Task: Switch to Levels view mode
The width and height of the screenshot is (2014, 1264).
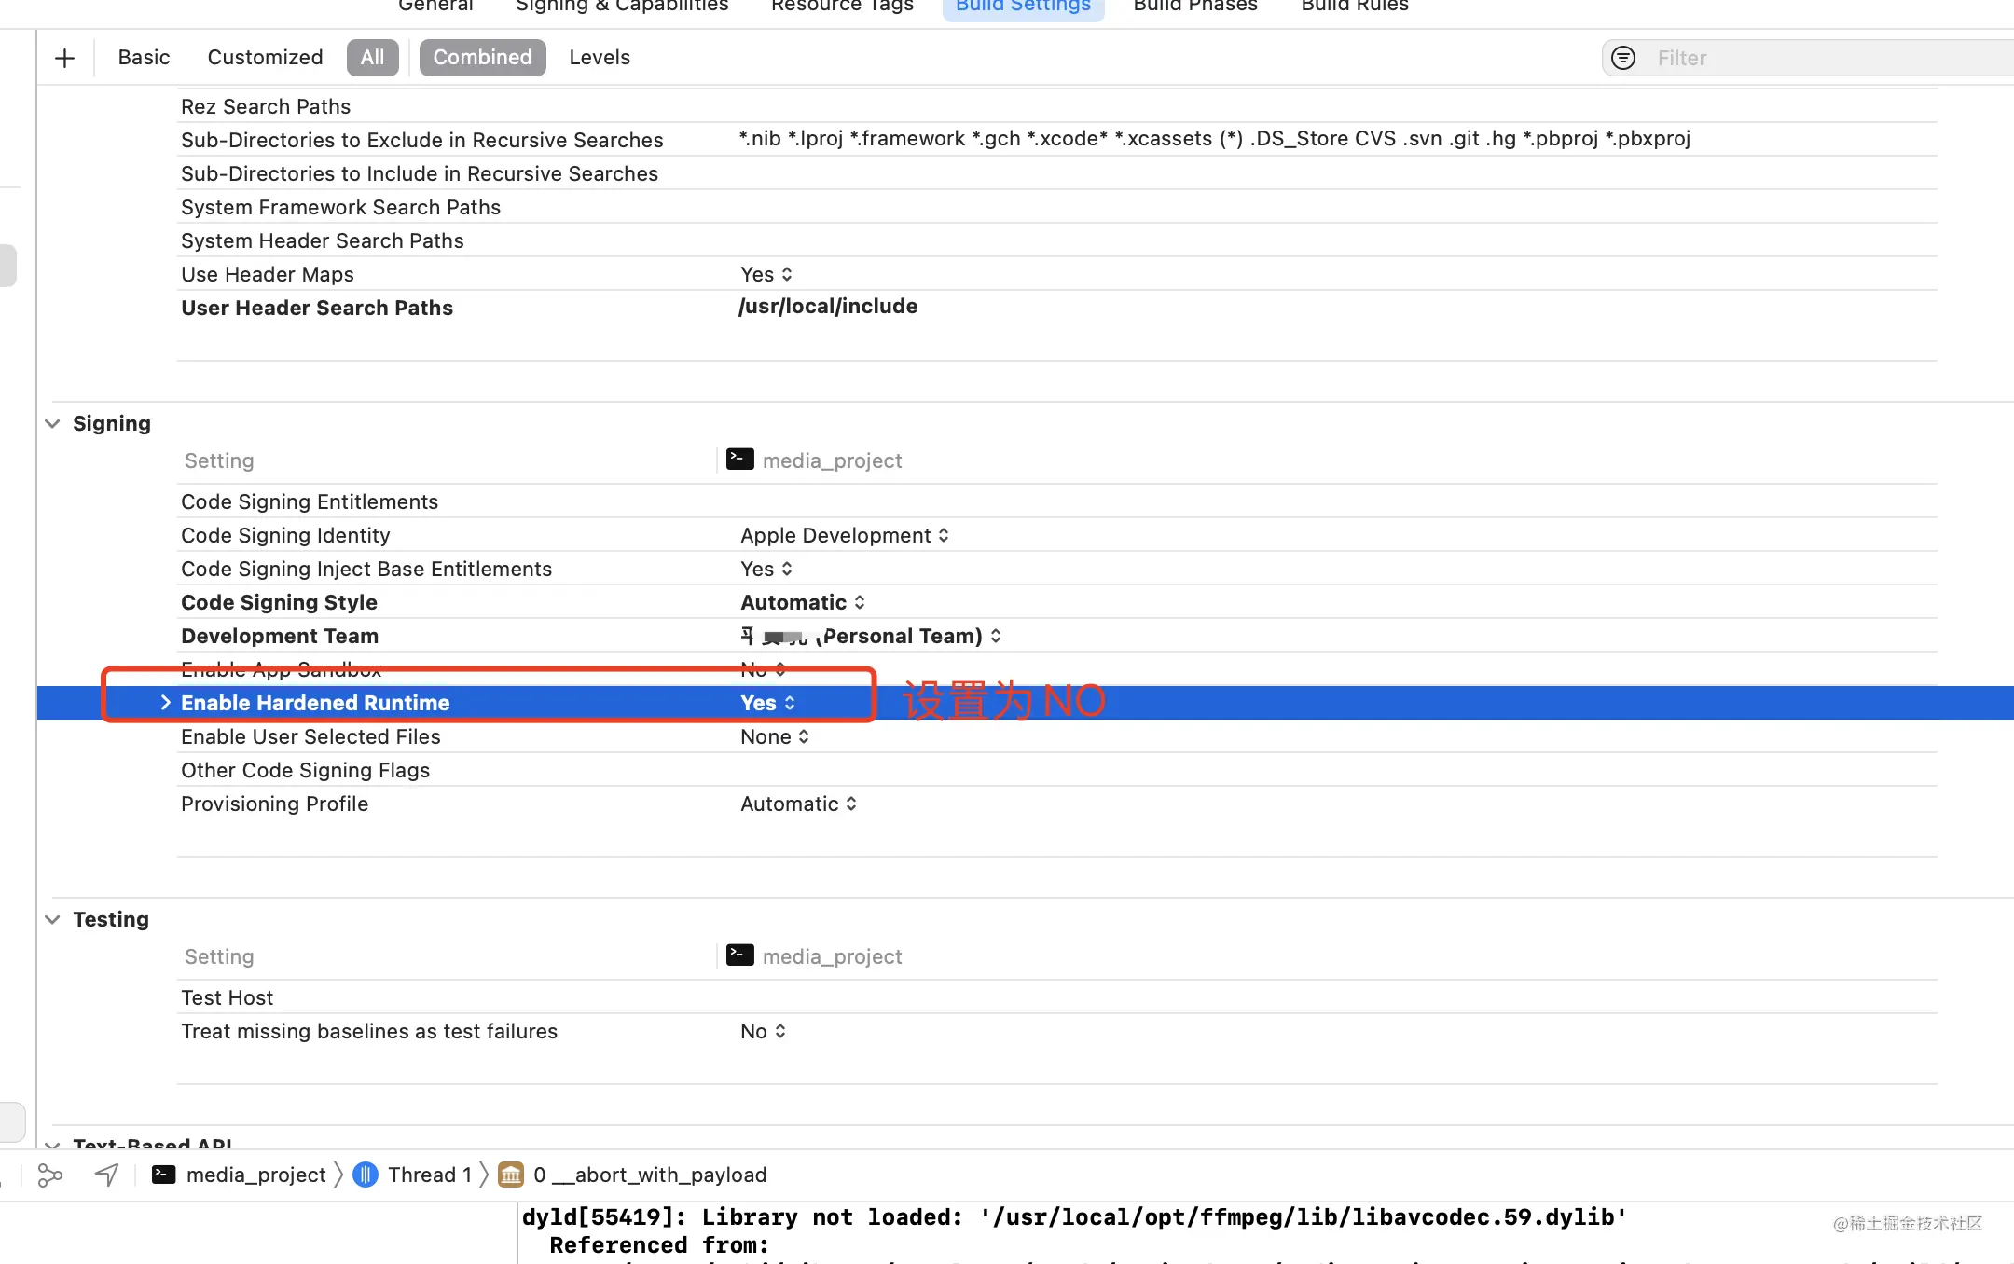Action: point(600,58)
